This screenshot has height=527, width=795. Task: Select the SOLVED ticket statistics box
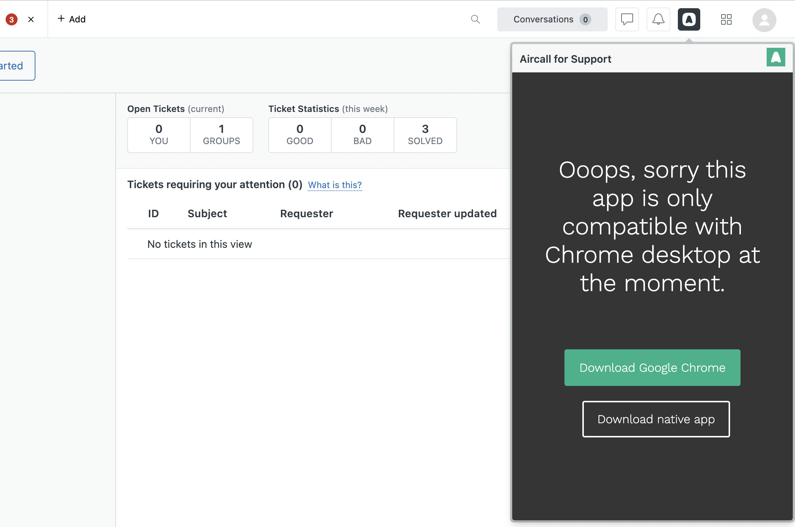point(425,135)
